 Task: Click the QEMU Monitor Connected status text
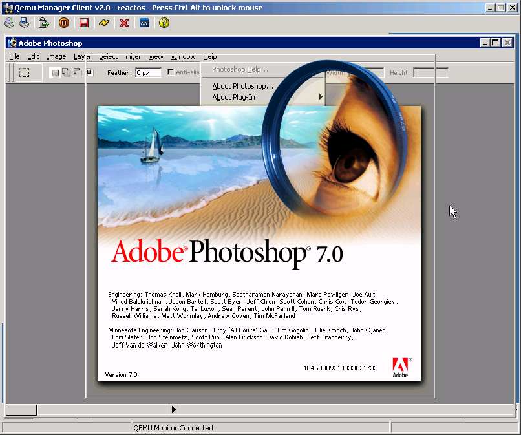coord(173,428)
